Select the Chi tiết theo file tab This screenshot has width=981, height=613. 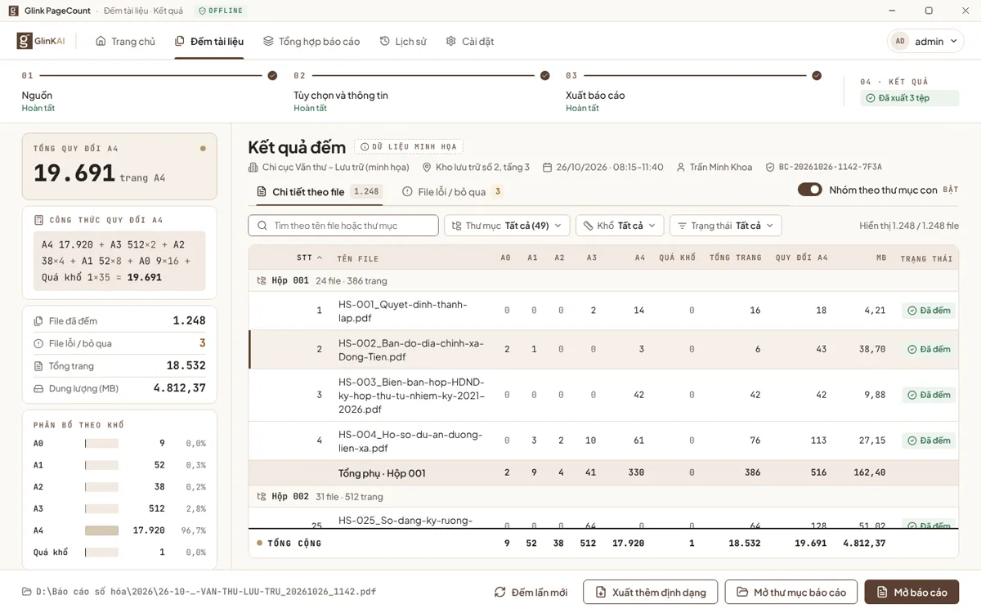pyautogui.click(x=318, y=192)
